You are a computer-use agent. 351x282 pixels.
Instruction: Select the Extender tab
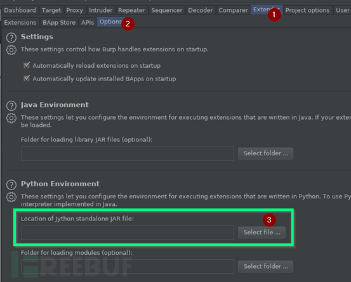(x=267, y=10)
